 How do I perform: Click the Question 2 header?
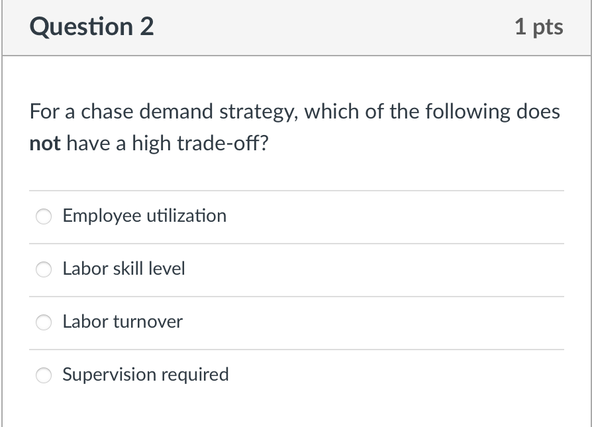point(91,26)
